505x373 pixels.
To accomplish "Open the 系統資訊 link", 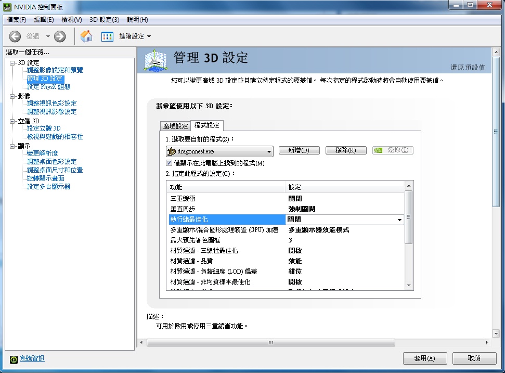I will point(32,358).
